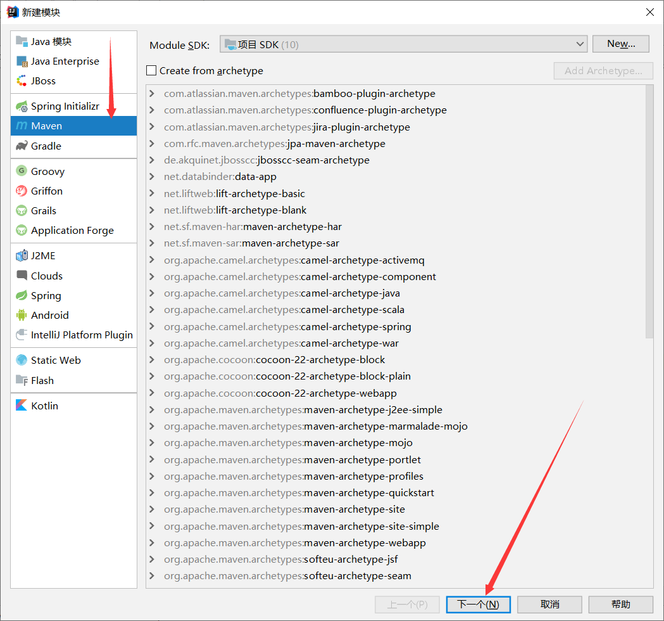Click the Static Web globe icon
The image size is (664, 621).
tap(22, 360)
